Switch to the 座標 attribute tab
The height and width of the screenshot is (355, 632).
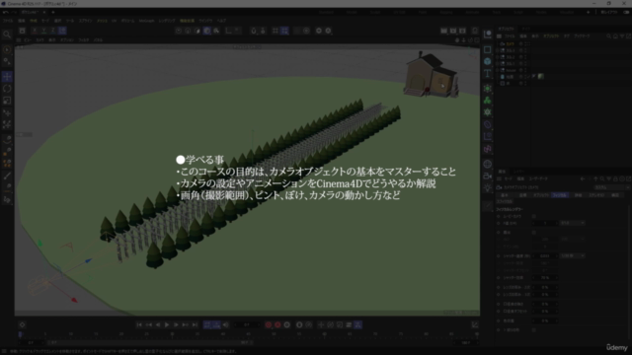[x=522, y=195]
